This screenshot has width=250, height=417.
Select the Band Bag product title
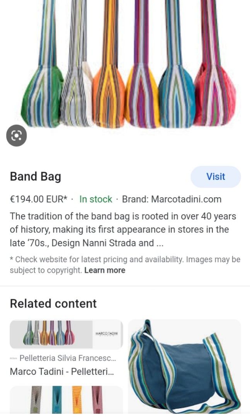pyautogui.click(x=36, y=176)
